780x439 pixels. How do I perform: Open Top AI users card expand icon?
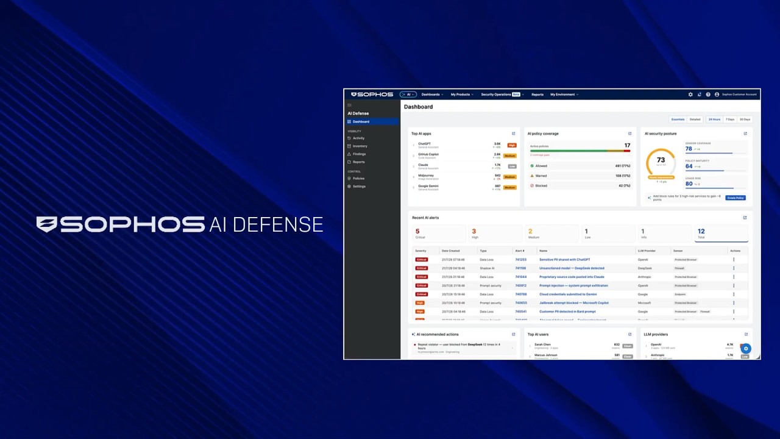click(x=629, y=334)
